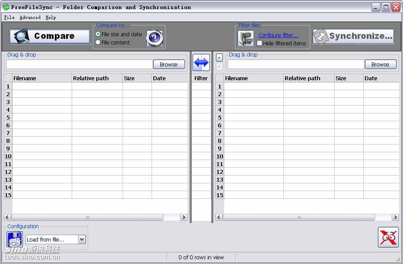Select row 3 in the right grid

(x=220, y=102)
